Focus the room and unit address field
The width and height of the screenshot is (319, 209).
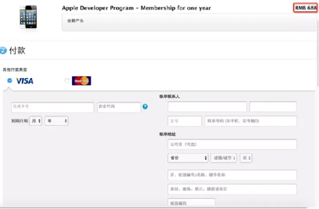coord(232,189)
